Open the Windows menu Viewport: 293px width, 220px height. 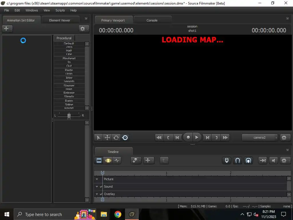point(31,10)
